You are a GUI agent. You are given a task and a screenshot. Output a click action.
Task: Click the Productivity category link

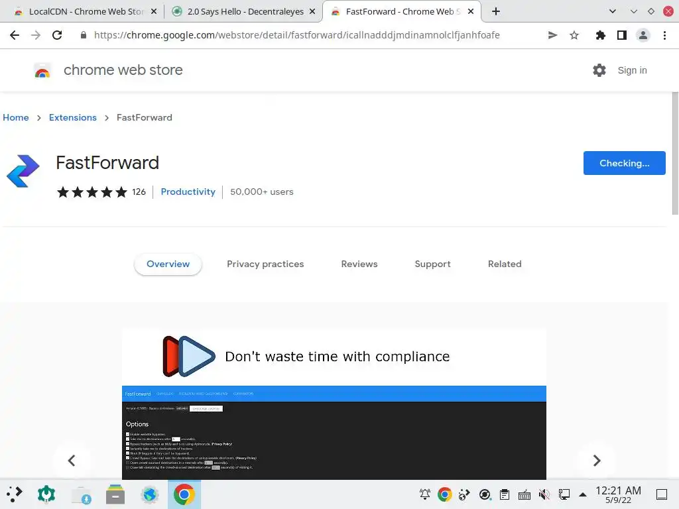click(188, 192)
